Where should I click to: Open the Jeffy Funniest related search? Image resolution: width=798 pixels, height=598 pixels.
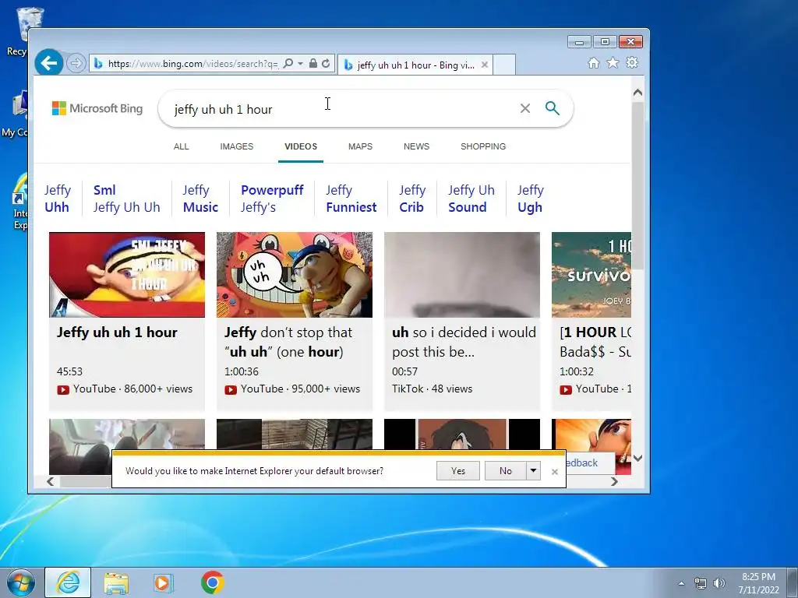[351, 199]
